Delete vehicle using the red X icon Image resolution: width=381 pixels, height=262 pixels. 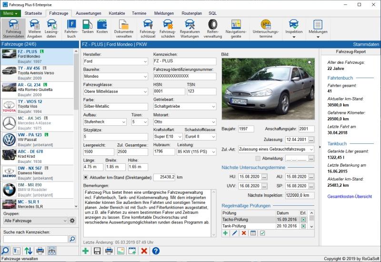tap(144, 251)
